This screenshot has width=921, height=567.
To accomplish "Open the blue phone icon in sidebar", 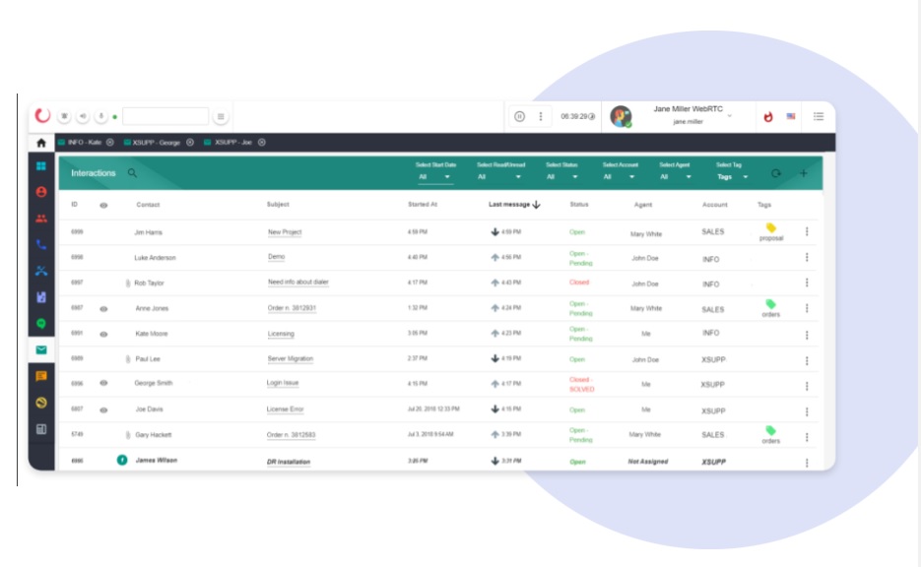I will (x=41, y=245).
